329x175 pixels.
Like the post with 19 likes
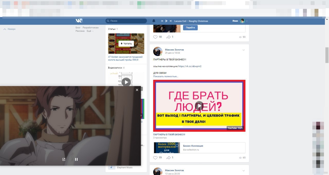158,158
